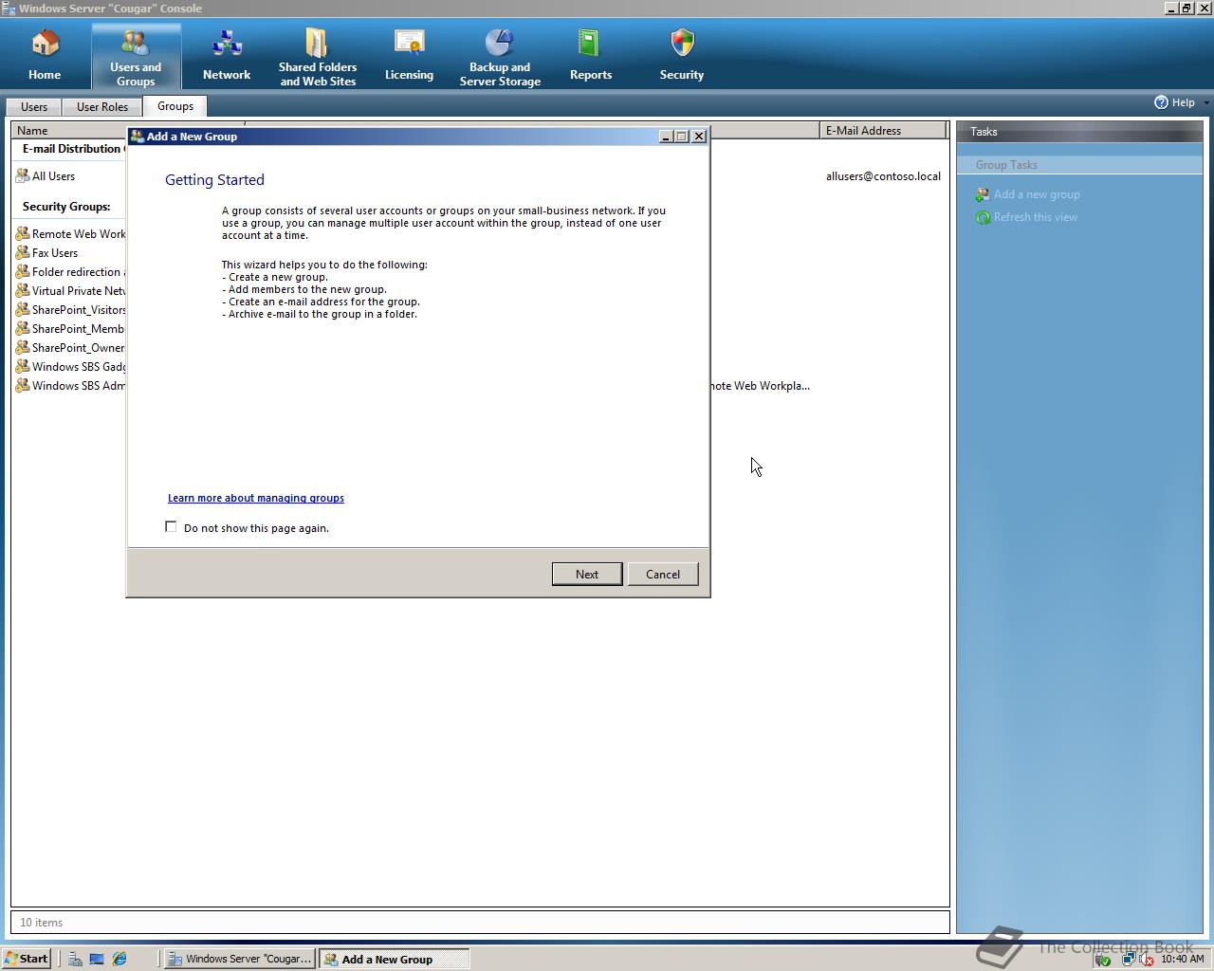Screen dimensions: 1214x971
Task: Click Add a New Group taskbar button
Action: pos(394,959)
